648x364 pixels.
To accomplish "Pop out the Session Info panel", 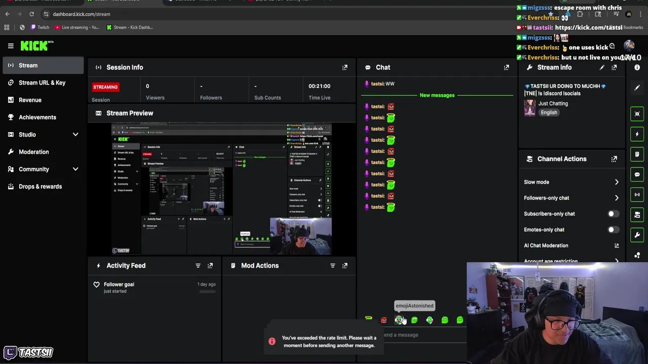I will (x=345, y=67).
